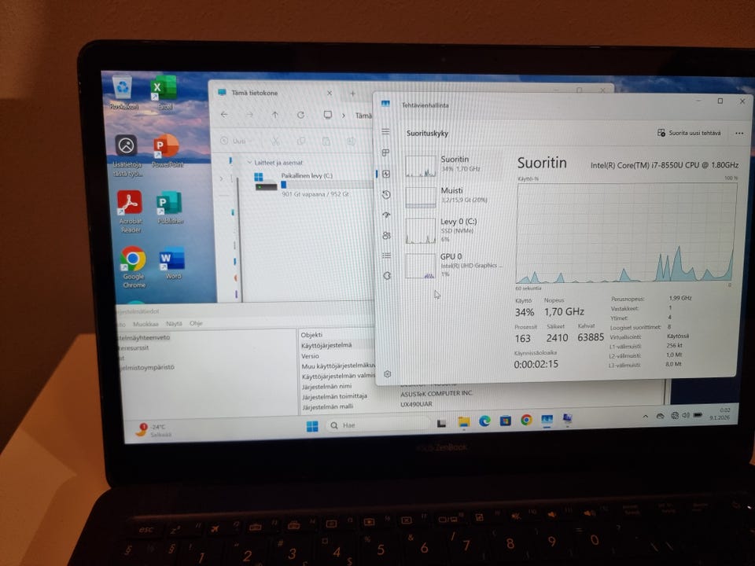The width and height of the screenshot is (755, 566).
Task: Click the taskbar 'Hae' search box
Action: pos(378,425)
